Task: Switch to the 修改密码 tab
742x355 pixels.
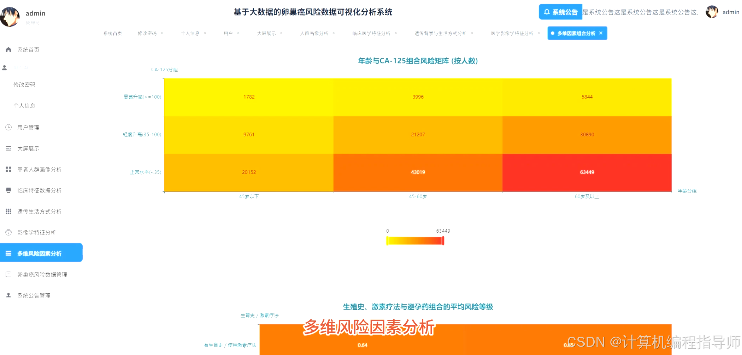Action: pyautogui.click(x=147, y=33)
